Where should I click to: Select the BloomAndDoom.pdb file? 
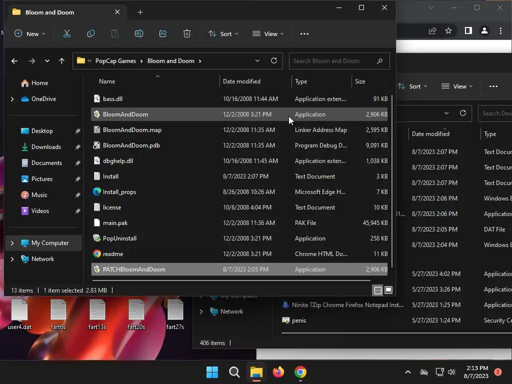click(x=239, y=145)
